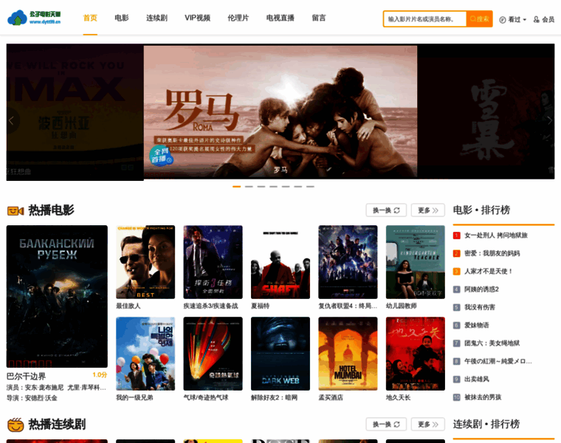
Task: Open the 巴尔干边界 large poster
Action: pos(57,296)
